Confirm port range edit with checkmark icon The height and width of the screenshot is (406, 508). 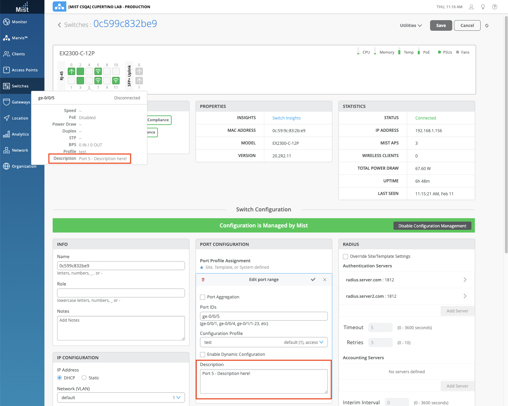(313, 280)
